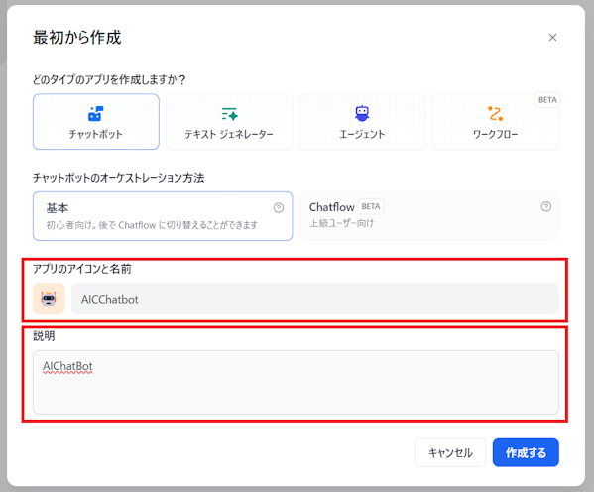The width and height of the screenshot is (594, 492).
Task: Choose the Chatflow orchestration method
Action: pyautogui.click(x=428, y=216)
